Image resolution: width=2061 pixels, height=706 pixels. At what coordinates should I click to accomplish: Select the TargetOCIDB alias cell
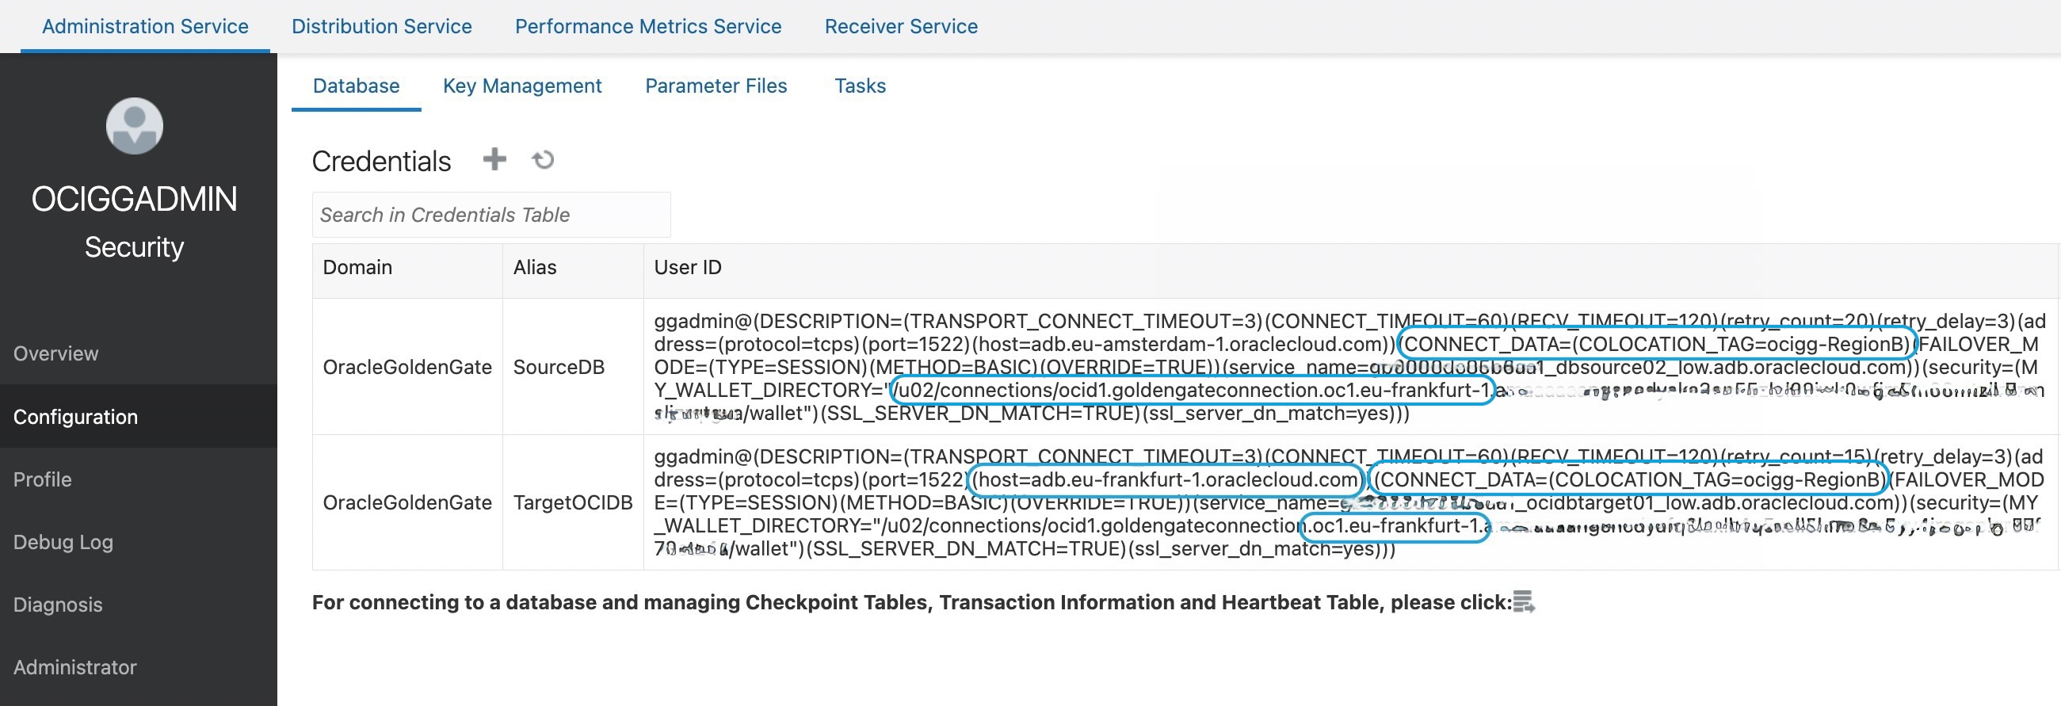573,502
